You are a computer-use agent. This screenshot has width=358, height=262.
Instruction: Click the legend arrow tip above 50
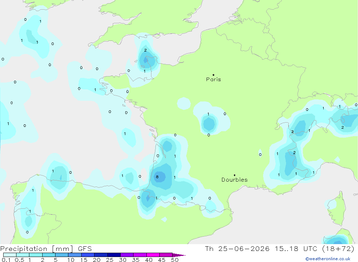tap(179, 255)
